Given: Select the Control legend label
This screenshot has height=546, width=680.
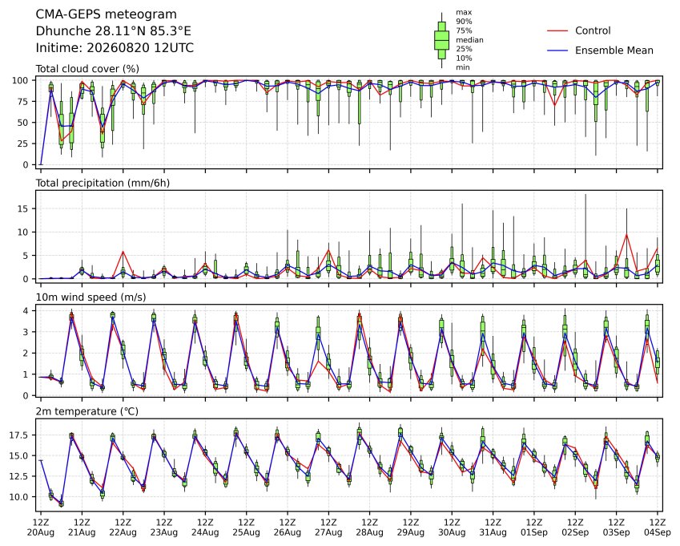Looking at the screenshot, I should click(593, 30).
